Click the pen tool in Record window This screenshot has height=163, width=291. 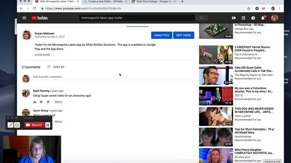click(x=10, y=125)
